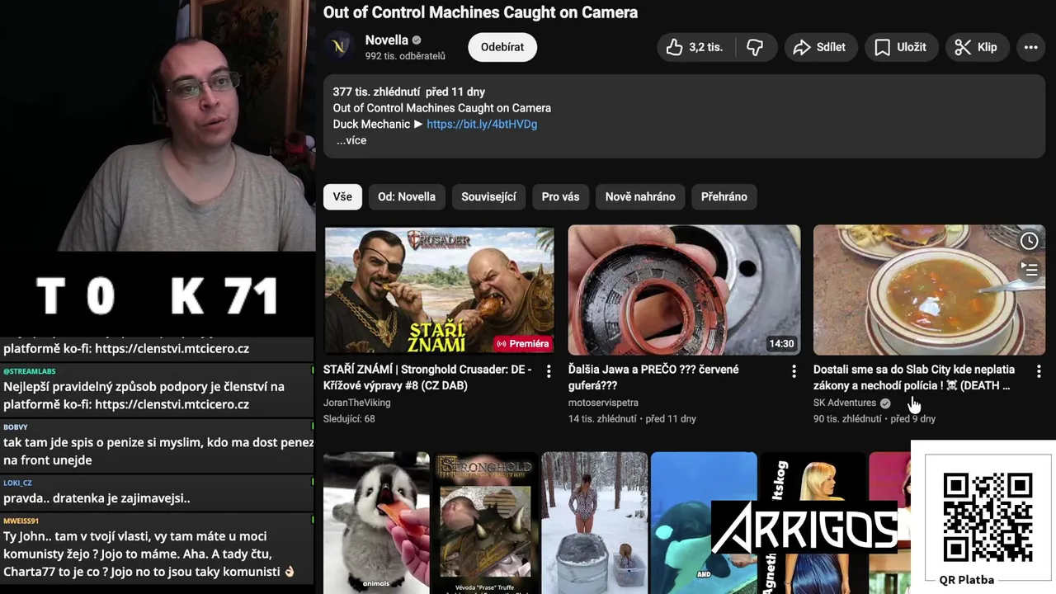Click pravda.. dratenka je zajimavejsi message
Viewport: 1056px width, 594px height.
[97, 498]
